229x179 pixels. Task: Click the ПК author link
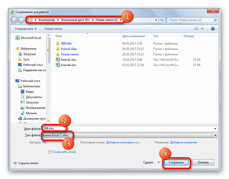[44, 142]
